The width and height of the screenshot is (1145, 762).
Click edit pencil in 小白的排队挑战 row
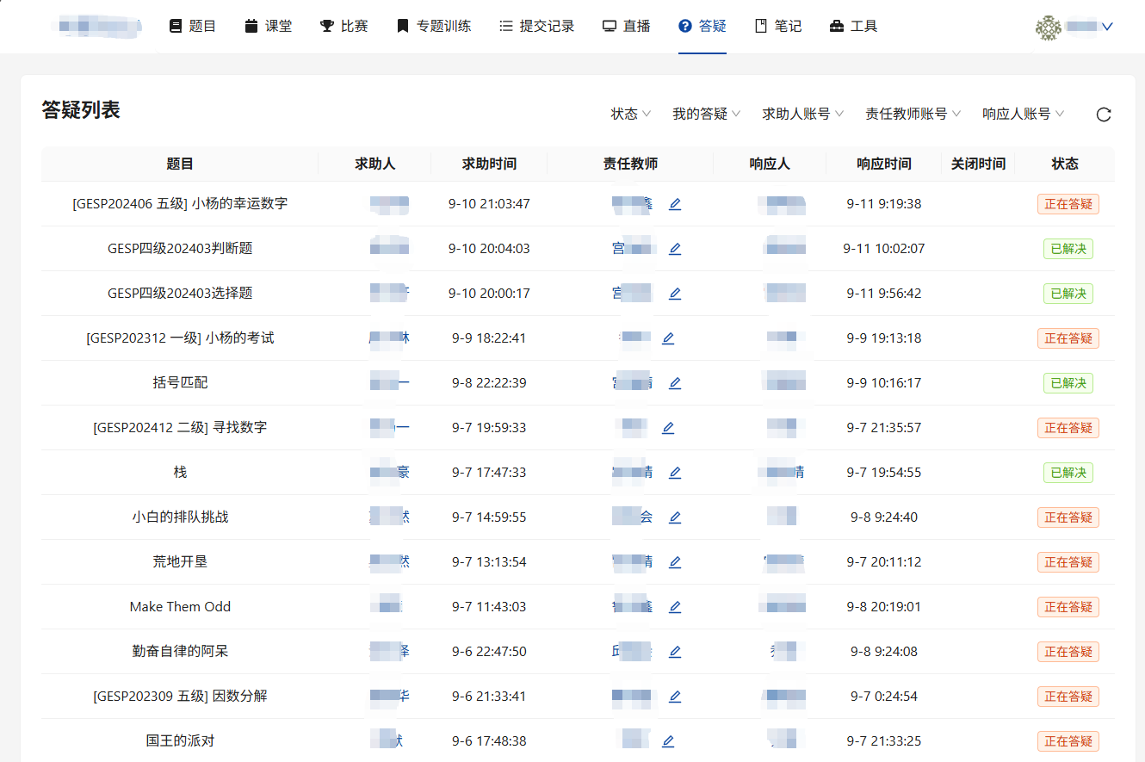(x=675, y=517)
